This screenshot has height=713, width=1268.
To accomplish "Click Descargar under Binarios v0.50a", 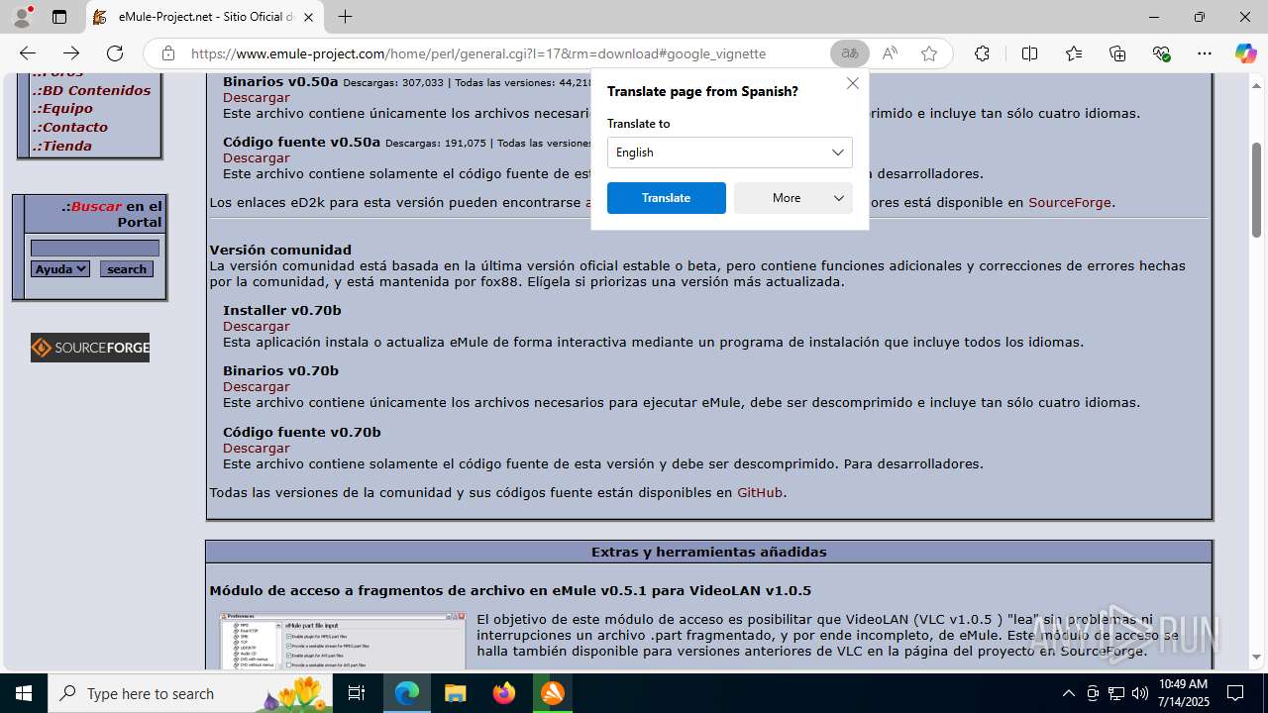I will [257, 97].
